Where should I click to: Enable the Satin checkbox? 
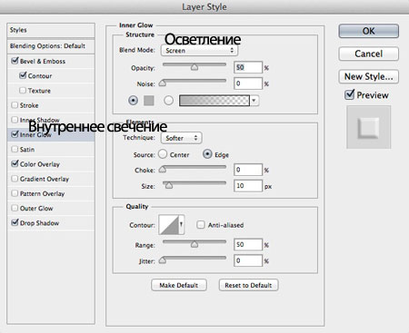(x=15, y=149)
